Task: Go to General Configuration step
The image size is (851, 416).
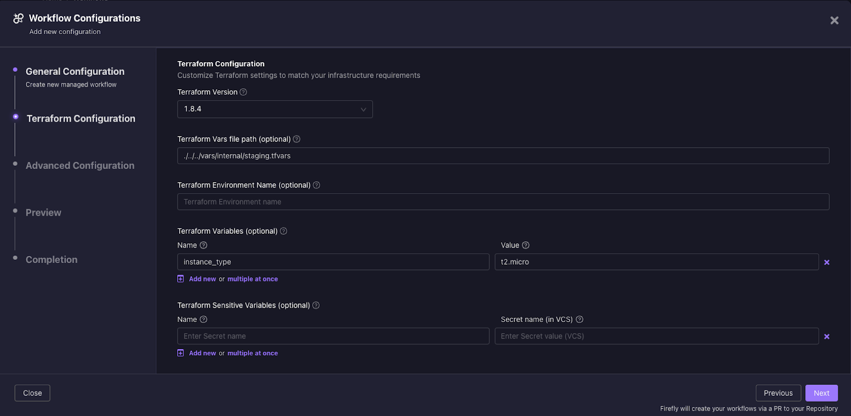Action: (x=75, y=71)
